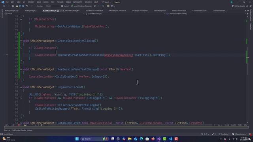Click NewSessionNameText in the code
Image resolution: width=253 pixels, height=142 pixels.
pyautogui.click(x=119, y=55)
